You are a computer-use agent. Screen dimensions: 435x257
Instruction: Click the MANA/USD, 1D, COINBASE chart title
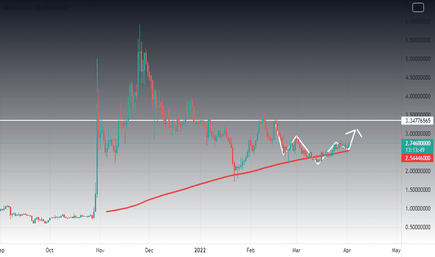(35, 8)
